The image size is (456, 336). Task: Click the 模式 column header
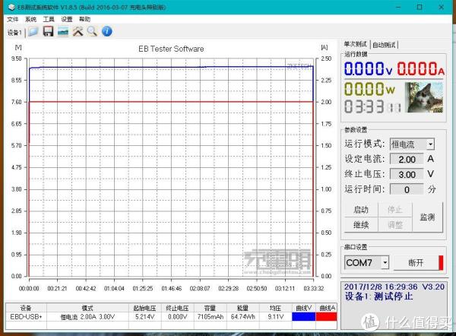87,308
